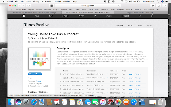
Task: Go to iPhone in Apple navigation
Action: click(65, 16)
